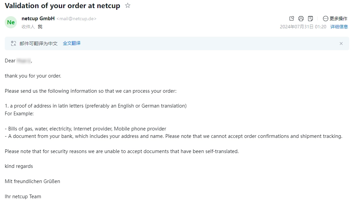
Task: Print this email
Action: pos(301,19)
